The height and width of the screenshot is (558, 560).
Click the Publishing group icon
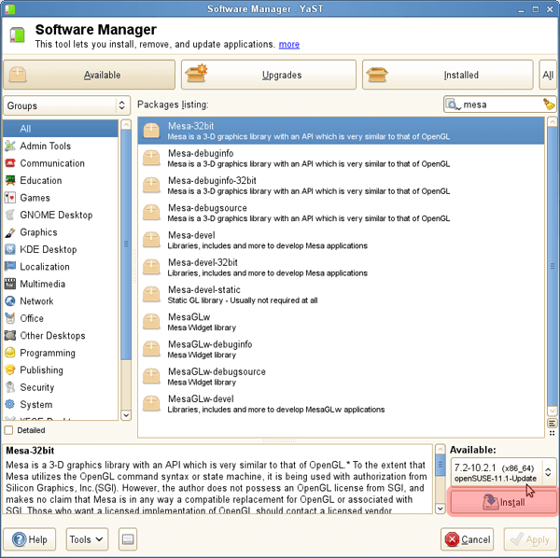[x=10, y=370]
